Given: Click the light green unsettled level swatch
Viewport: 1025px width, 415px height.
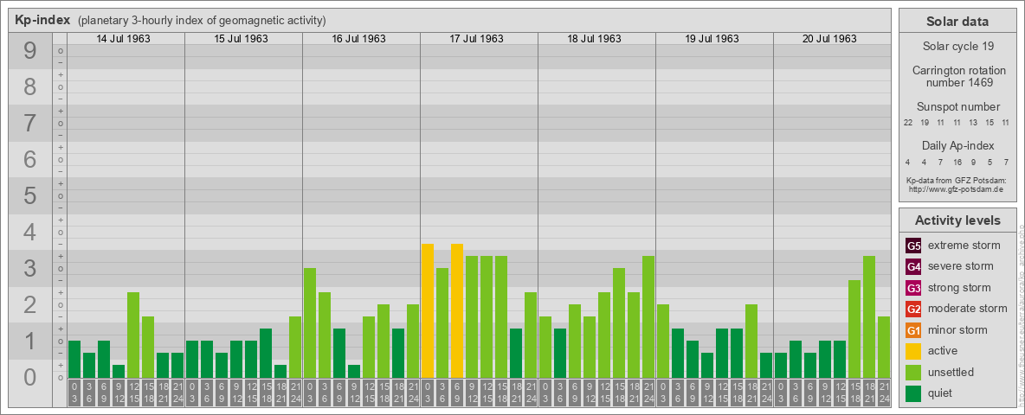Looking at the screenshot, I should click(913, 372).
